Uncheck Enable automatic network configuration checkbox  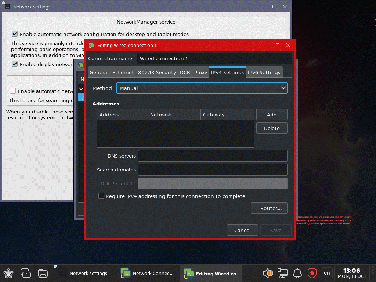(15, 34)
